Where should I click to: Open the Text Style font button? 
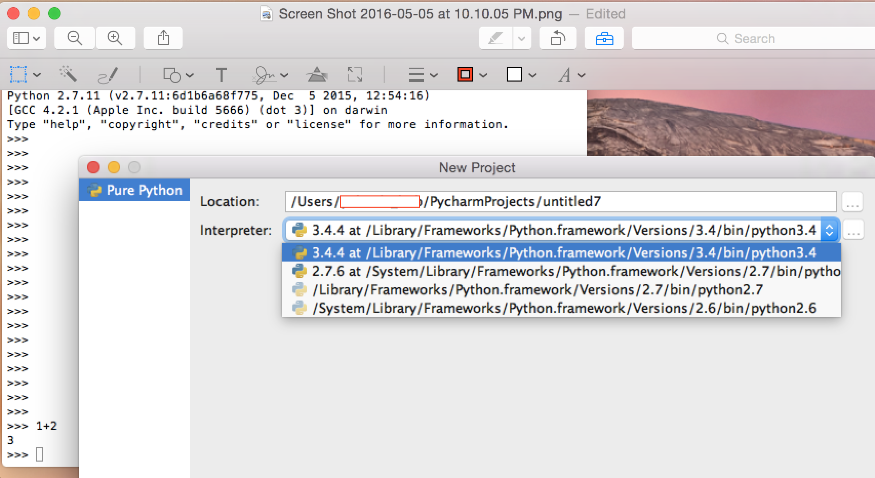tap(565, 75)
